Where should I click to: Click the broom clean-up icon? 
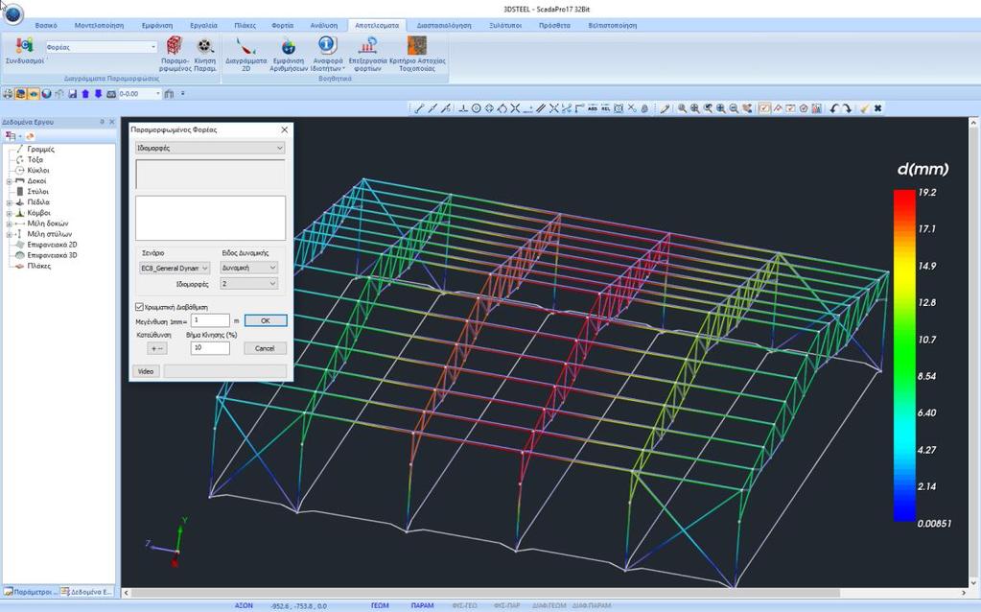pos(865,108)
